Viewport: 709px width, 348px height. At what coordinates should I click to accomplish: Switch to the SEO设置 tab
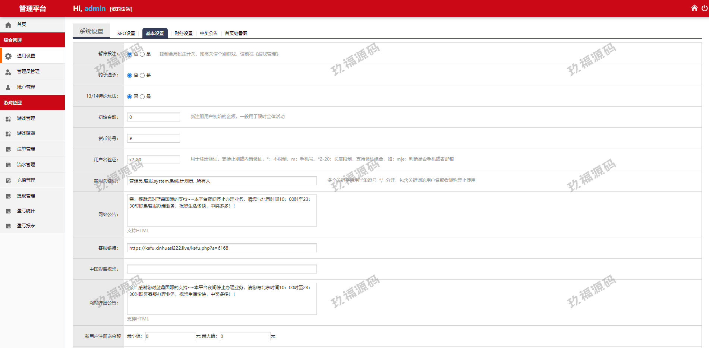coord(126,34)
